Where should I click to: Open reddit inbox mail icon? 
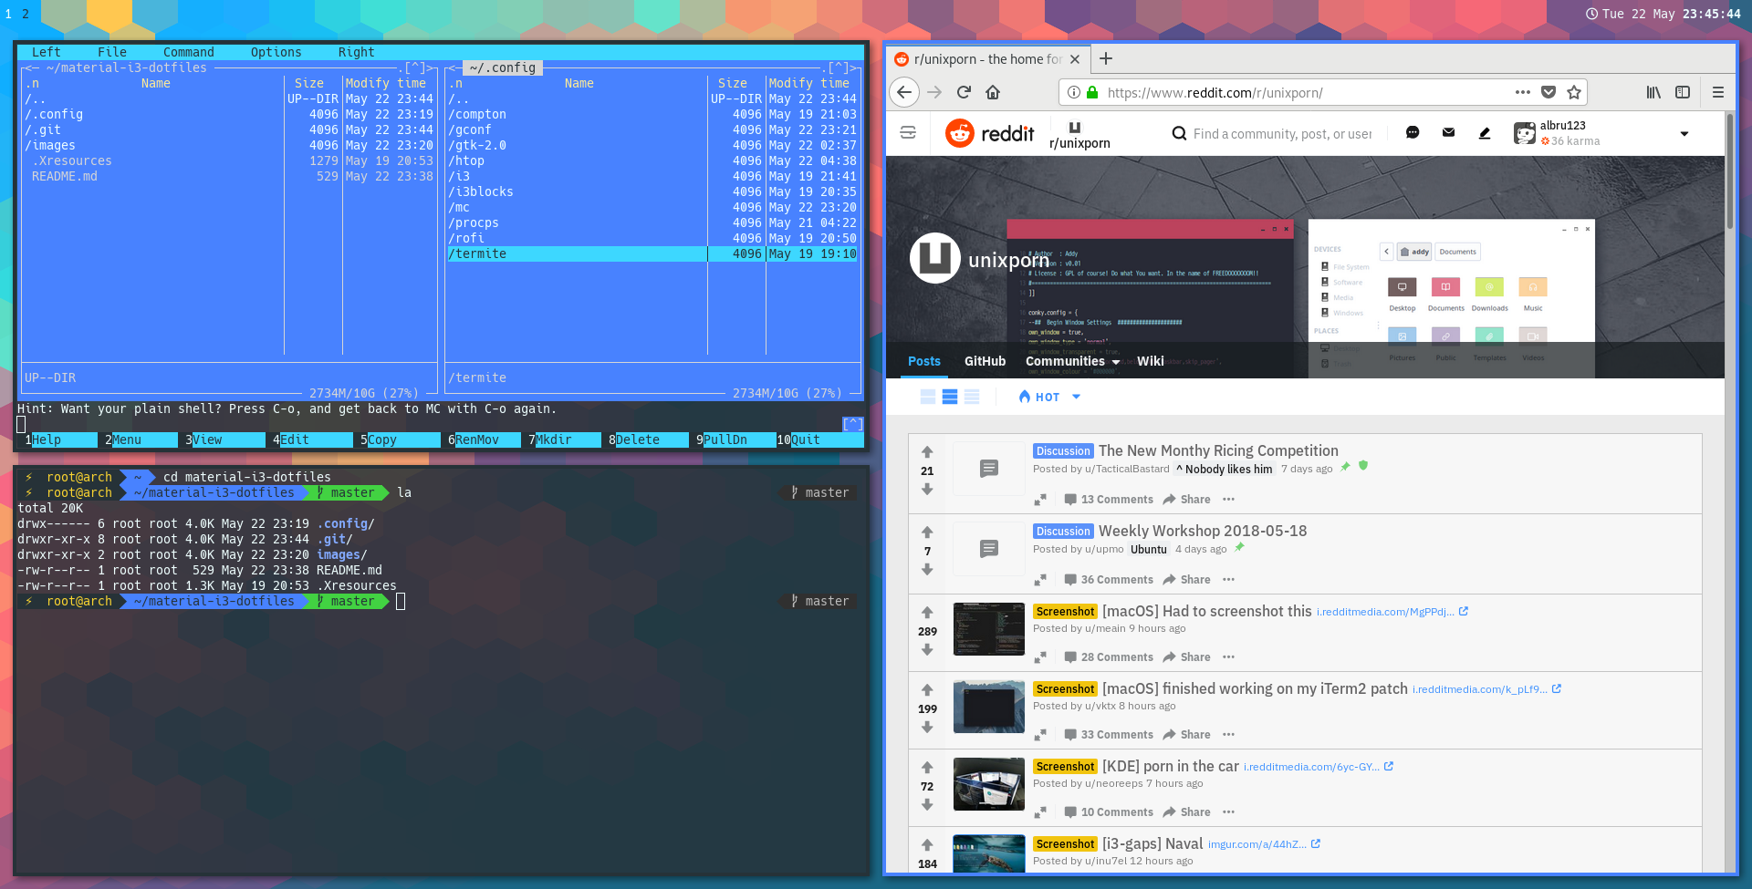(1448, 133)
